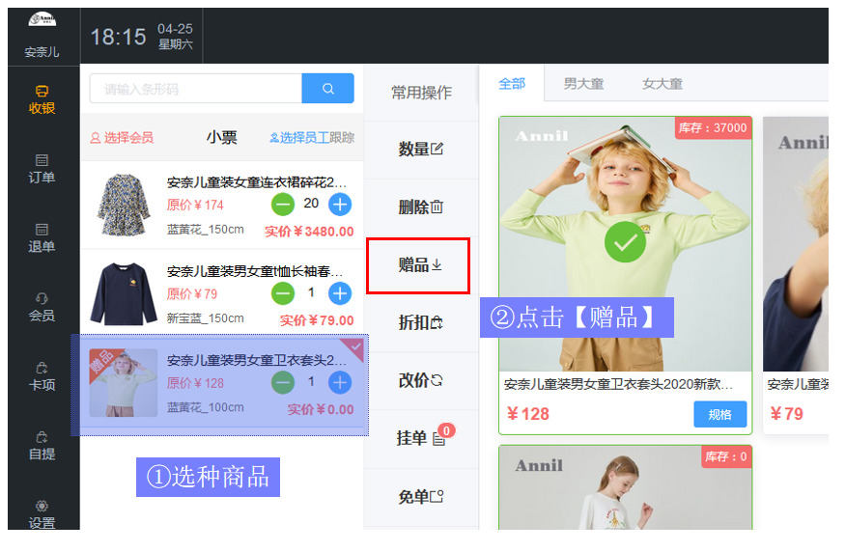The height and width of the screenshot is (552, 846).
Task: Switch to 女大童 category tab
Action: coord(663,84)
